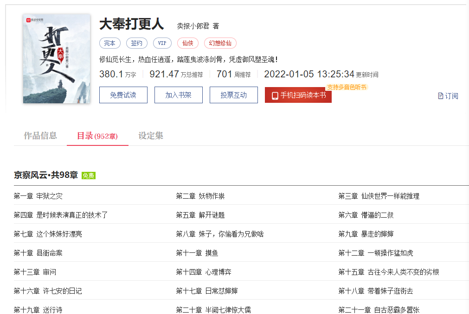469x314 pixels.
Task: Select the 幻想修仙 category tag
Action: point(220,43)
